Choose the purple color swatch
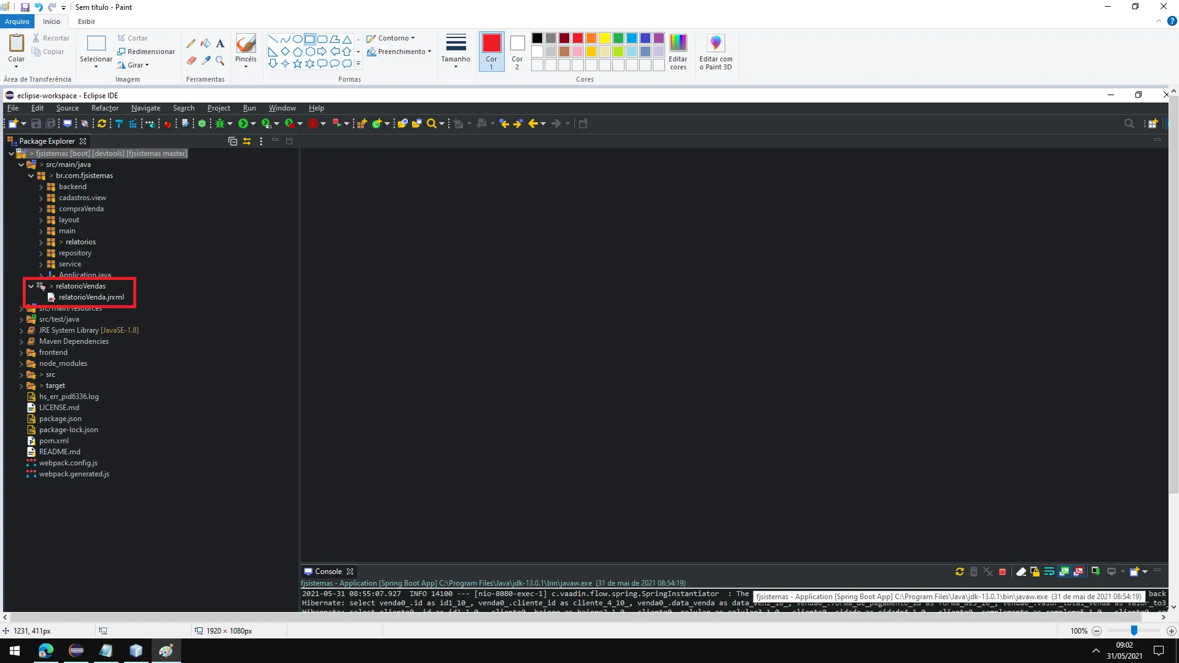This screenshot has height=663, width=1179. [659, 38]
